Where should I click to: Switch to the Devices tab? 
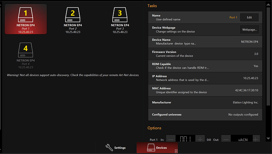click(x=157, y=148)
